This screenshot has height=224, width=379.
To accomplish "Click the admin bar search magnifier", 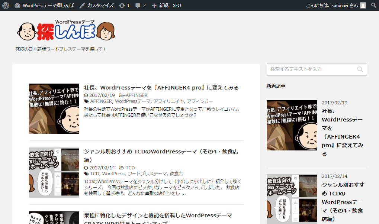I will [374, 5].
